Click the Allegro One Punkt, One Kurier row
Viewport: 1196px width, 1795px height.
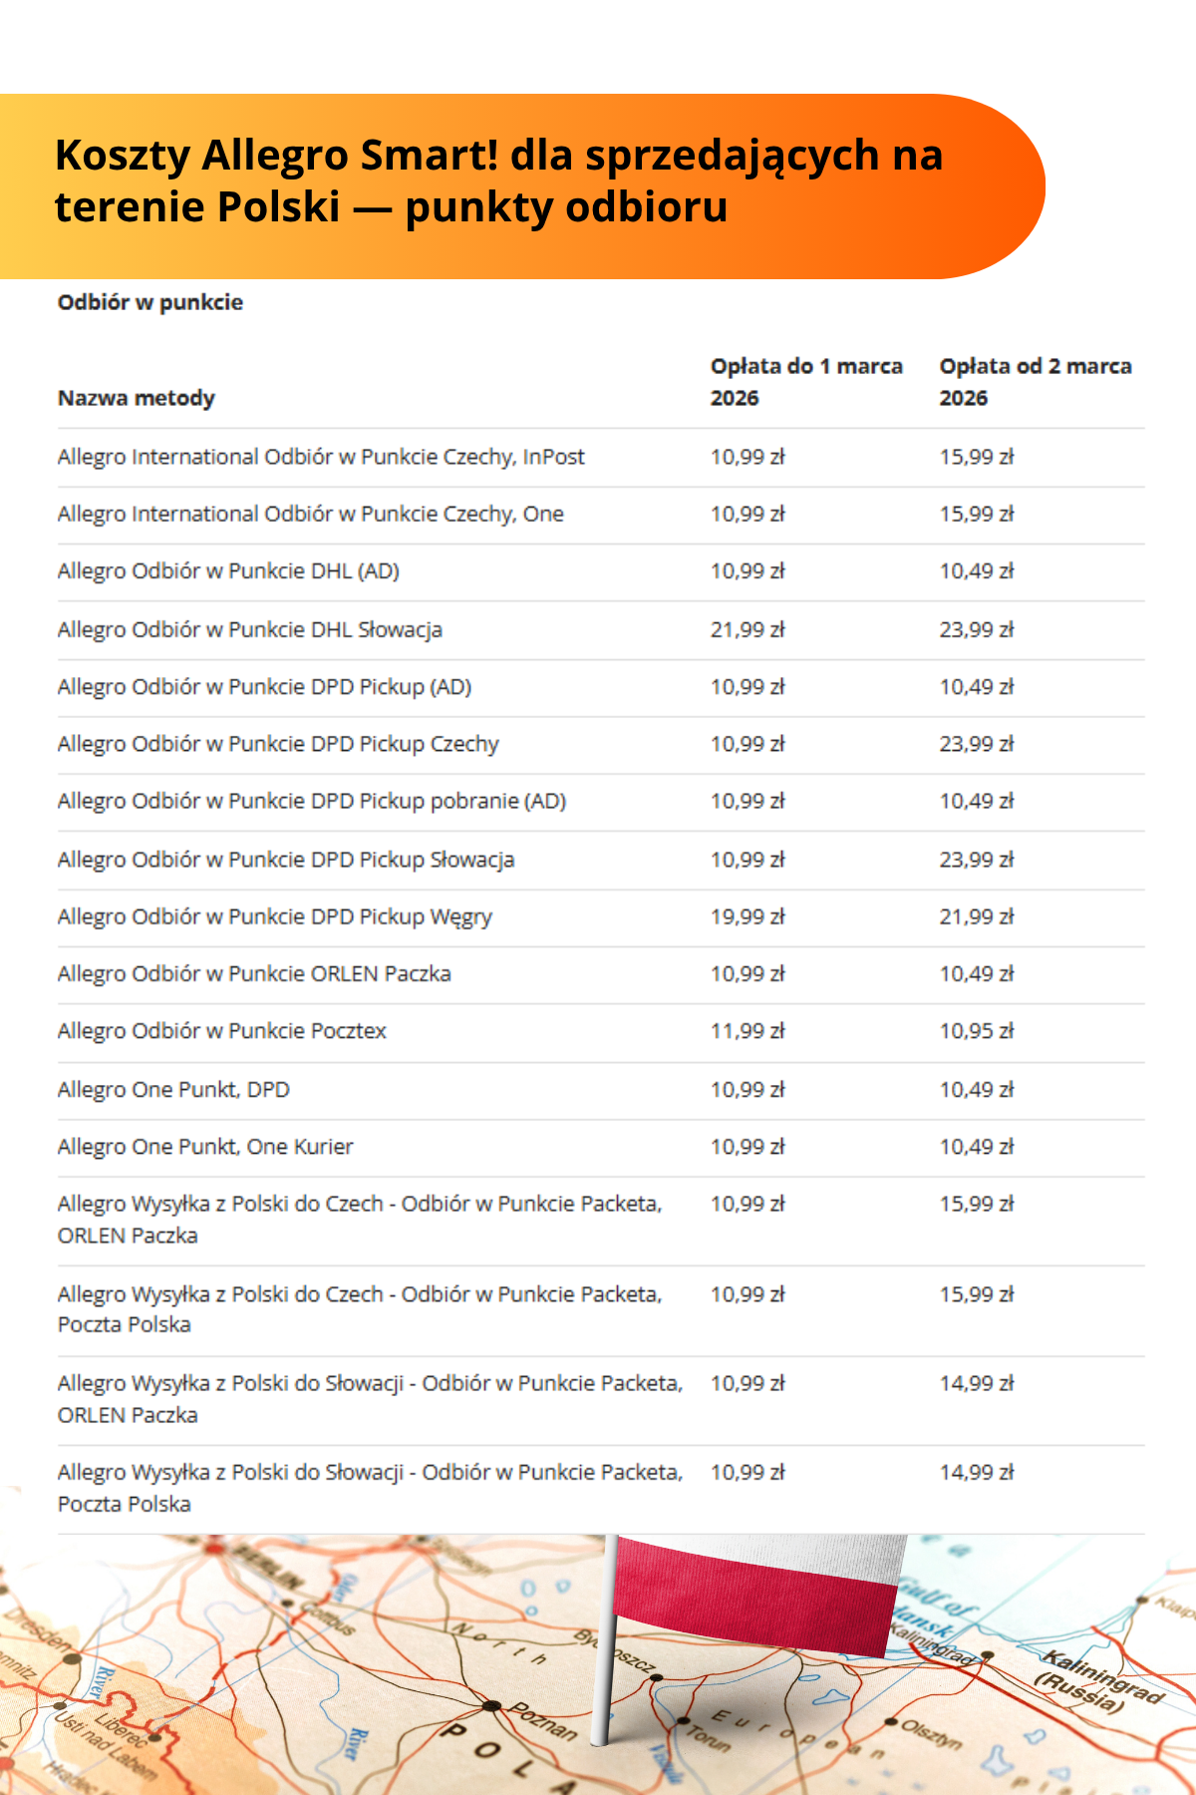205,1147
